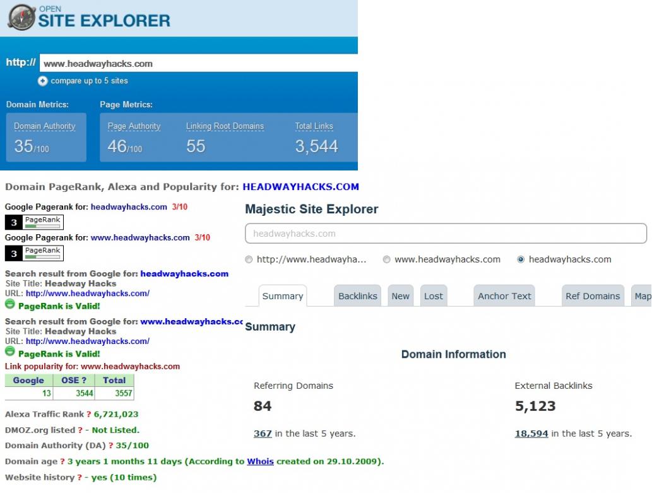Click the Domain Authority metric label
This screenshot has width=652, height=493.
45,126
